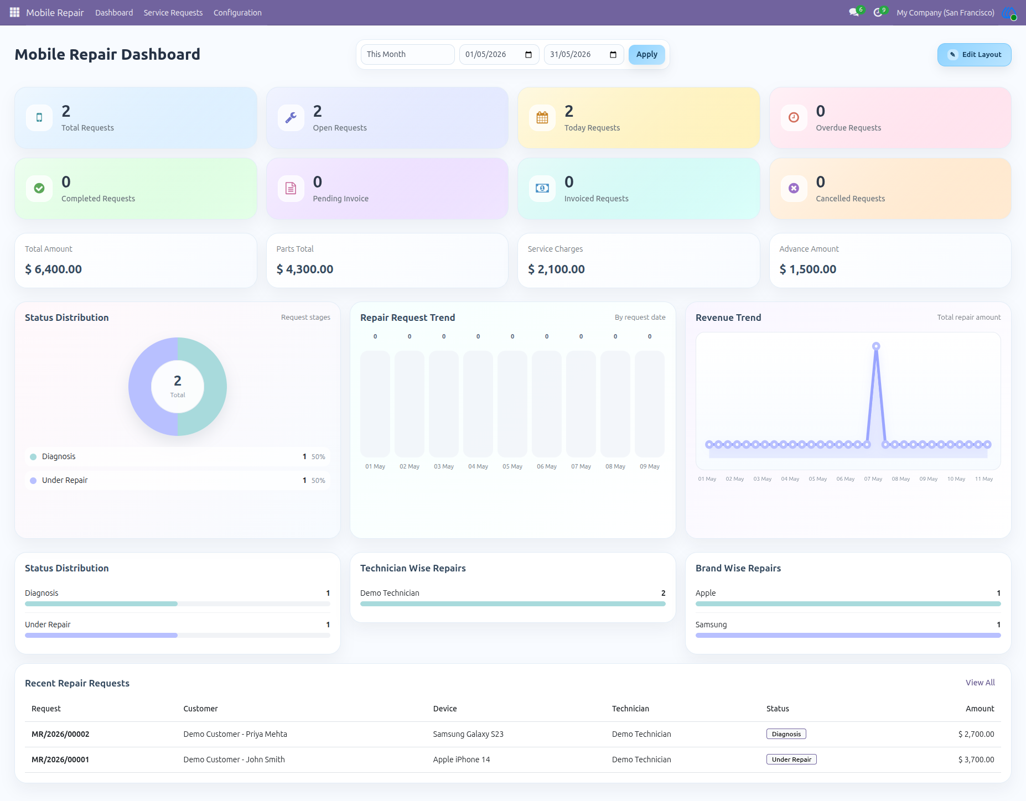Image resolution: width=1026 pixels, height=801 pixels.
Task: Click the X icon on Cancelled Requests
Action: tap(794, 188)
